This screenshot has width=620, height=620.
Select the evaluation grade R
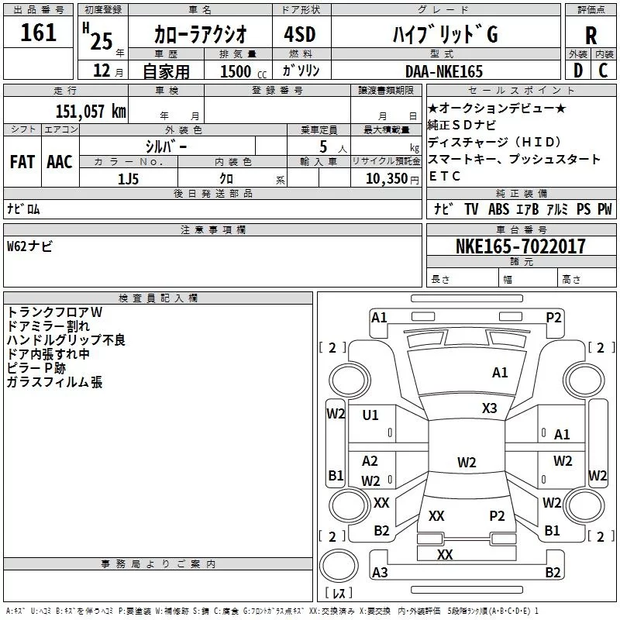click(x=591, y=35)
